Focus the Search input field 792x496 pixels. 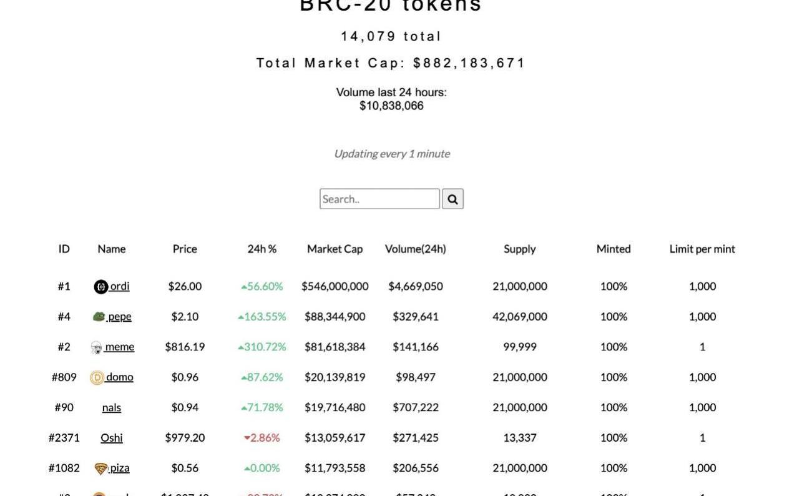pyautogui.click(x=379, y=199)
